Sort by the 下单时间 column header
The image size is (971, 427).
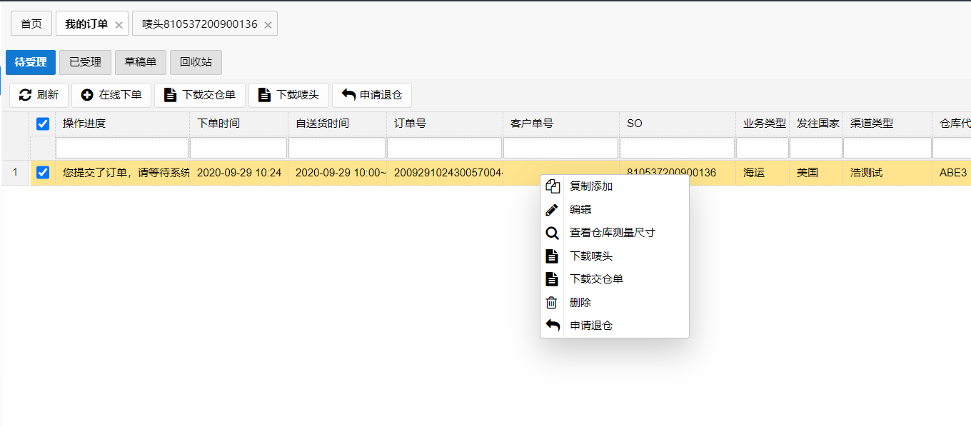pyautogui.click(x=238, y=124)
